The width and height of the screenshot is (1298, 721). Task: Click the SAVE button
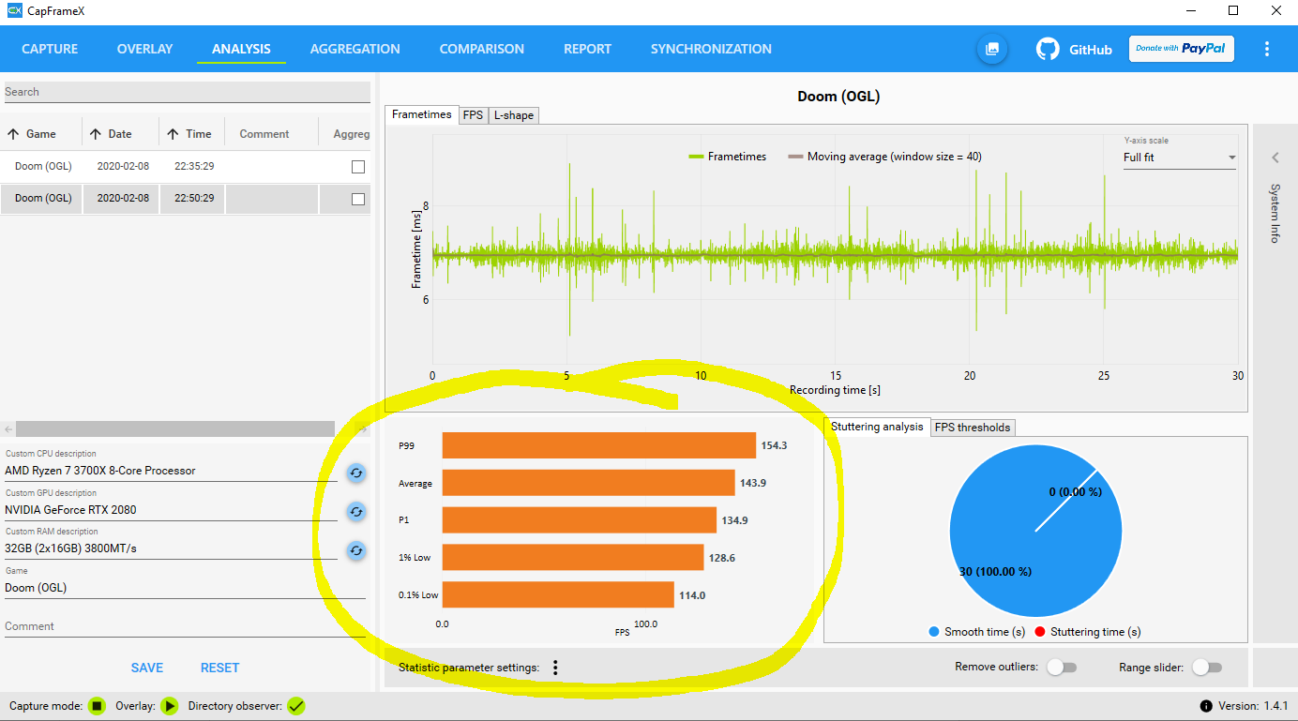[x=147, y=668]
